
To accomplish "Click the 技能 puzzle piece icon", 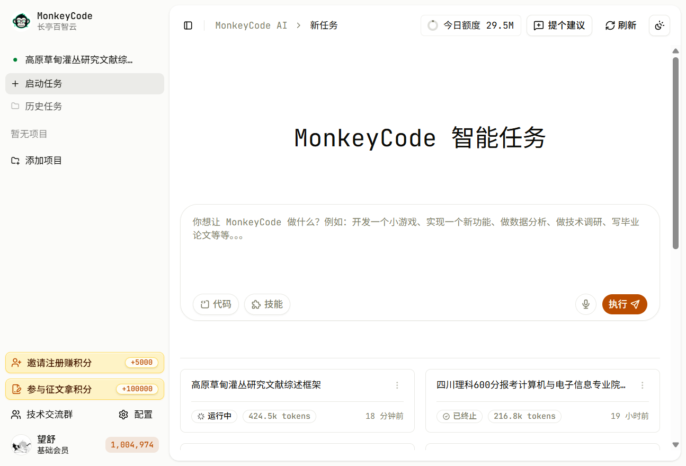I will [x=256, y=304].
